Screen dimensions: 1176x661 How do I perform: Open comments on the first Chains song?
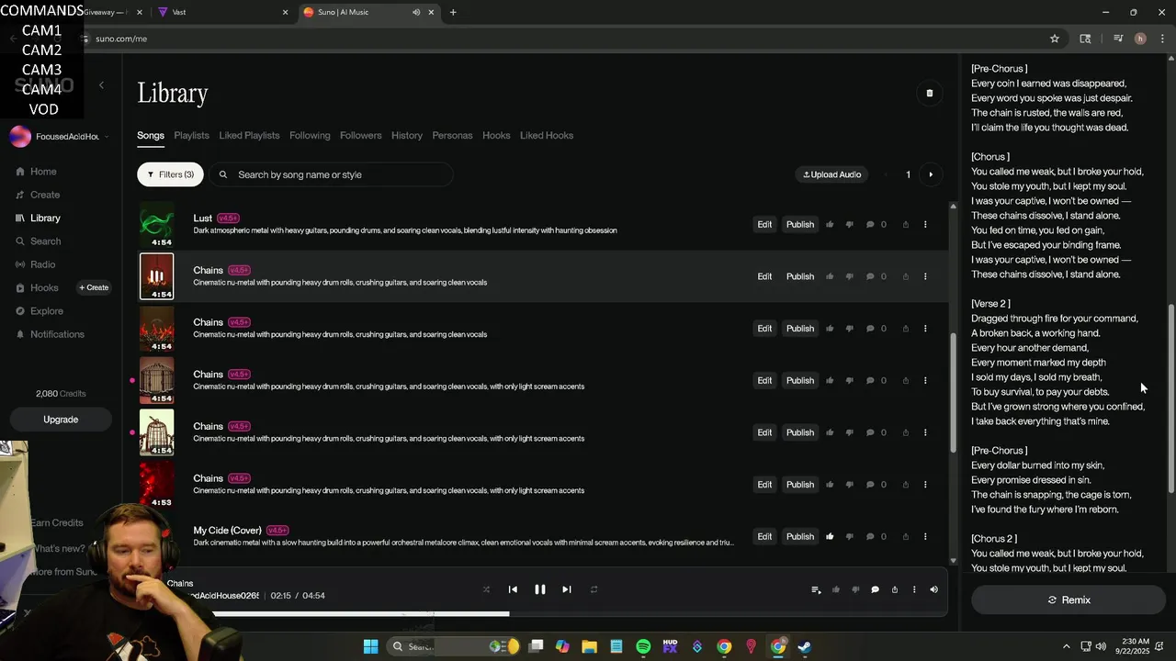click(870, 276)
